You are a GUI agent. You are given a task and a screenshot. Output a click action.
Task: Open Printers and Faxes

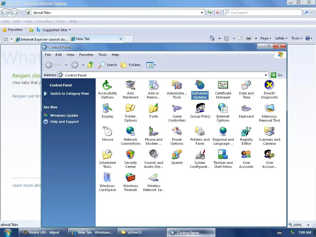(x=200, y=136)
